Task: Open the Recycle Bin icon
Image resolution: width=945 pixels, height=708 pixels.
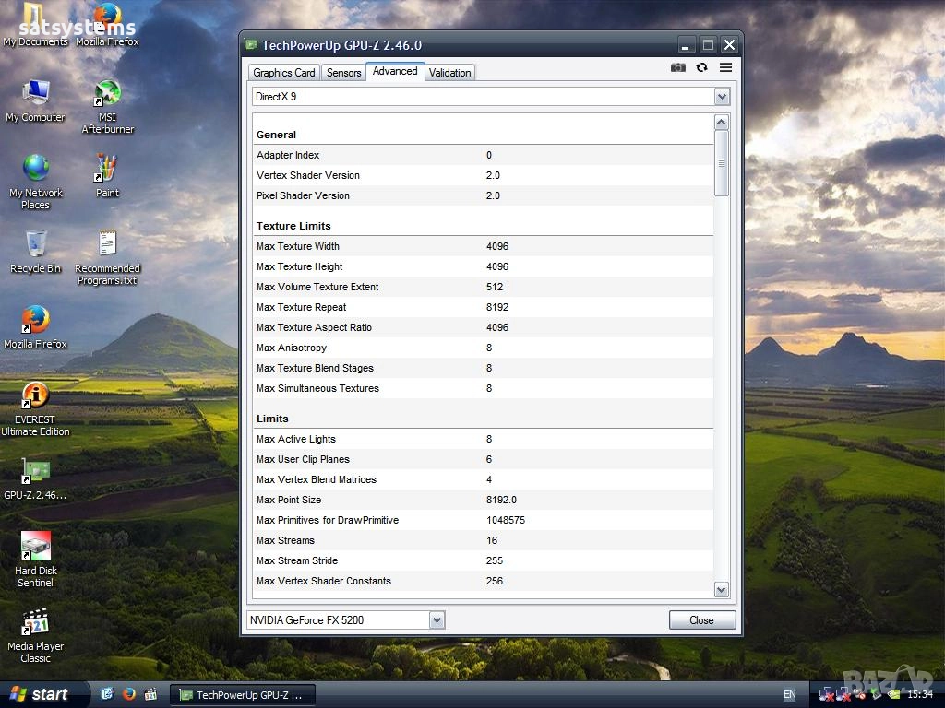Action: point(35,244)
